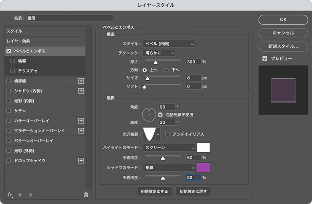Screen dimensions: 312x204
Task: Click the move effect down arrow
Action: click(x=30, y=194)
